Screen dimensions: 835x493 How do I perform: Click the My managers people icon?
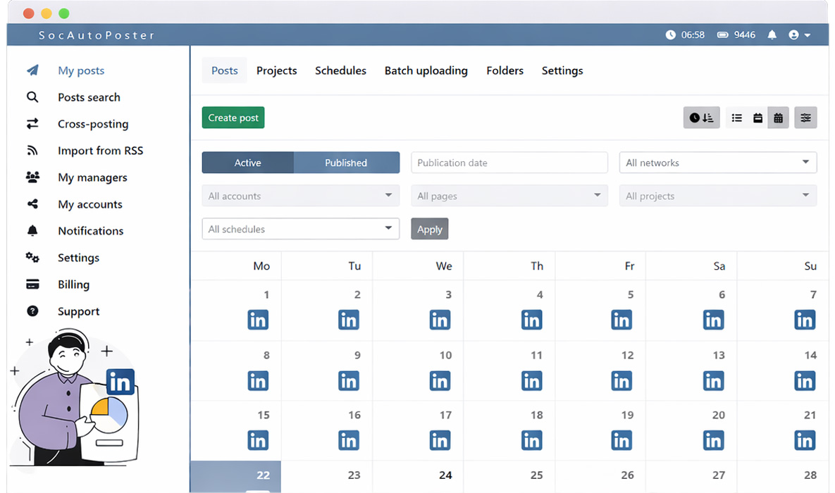[32, 177]
